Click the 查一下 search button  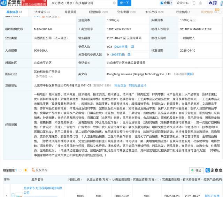pos(124,3)
